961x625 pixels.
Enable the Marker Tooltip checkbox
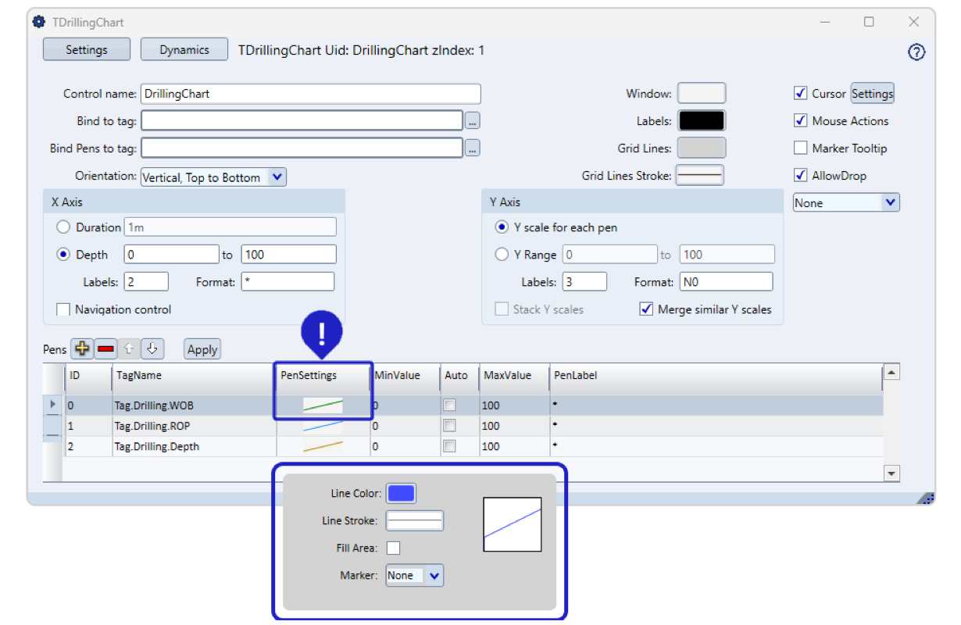pyautogui.click(x=800, y=148)
